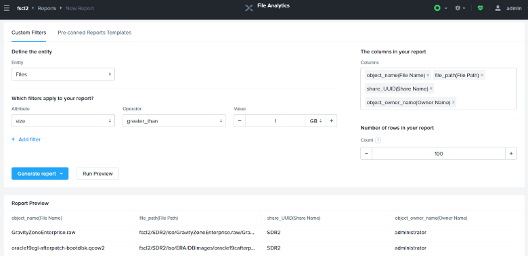The height and width of the screenshot is (257, 528).
Task: Decrease the row count with minus
Action: (x=366, y=154)
